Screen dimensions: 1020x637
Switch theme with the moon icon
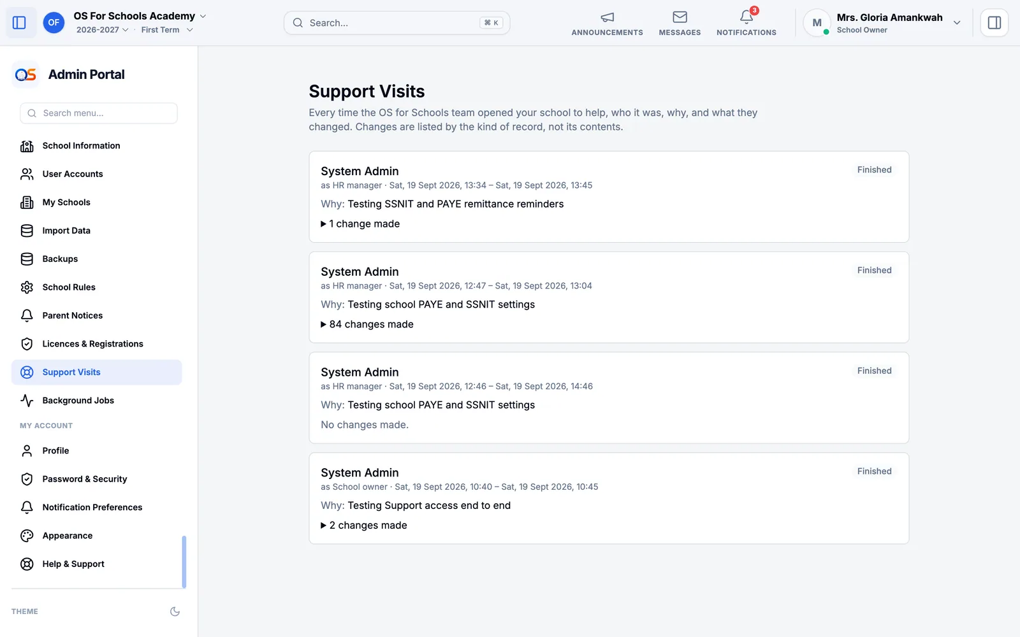(x=175, y=612)
